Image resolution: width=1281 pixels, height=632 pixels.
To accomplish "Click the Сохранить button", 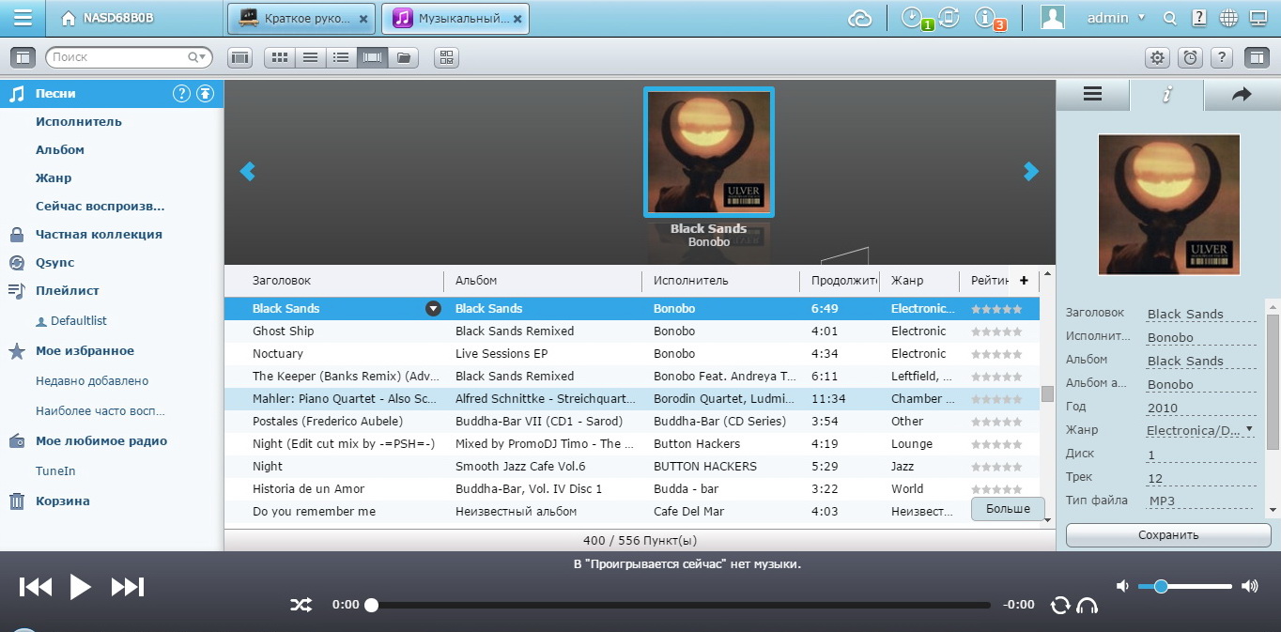I will 1168,534.
